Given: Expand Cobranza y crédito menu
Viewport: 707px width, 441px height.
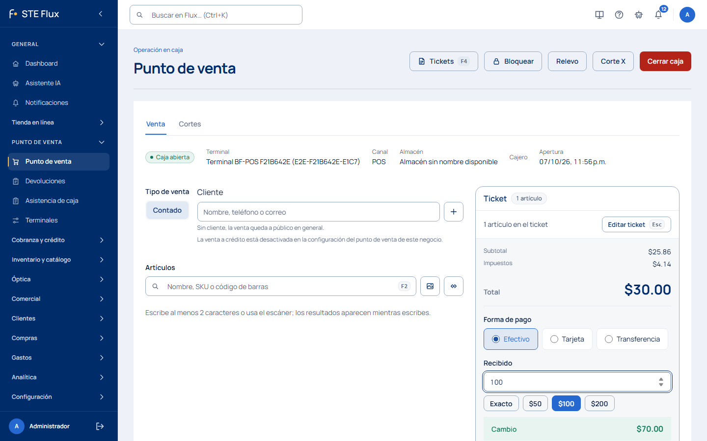Looking at the screenshot, I should pos(59,240).
